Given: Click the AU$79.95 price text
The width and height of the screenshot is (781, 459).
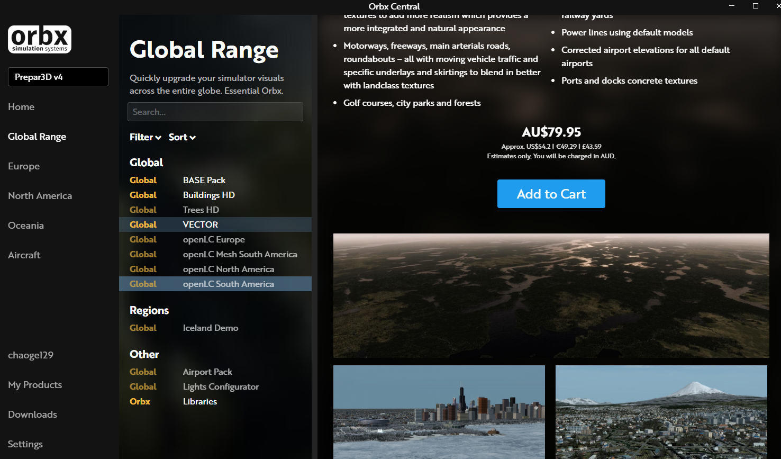Looking at the screenshot, I should [x=551, y=132].
